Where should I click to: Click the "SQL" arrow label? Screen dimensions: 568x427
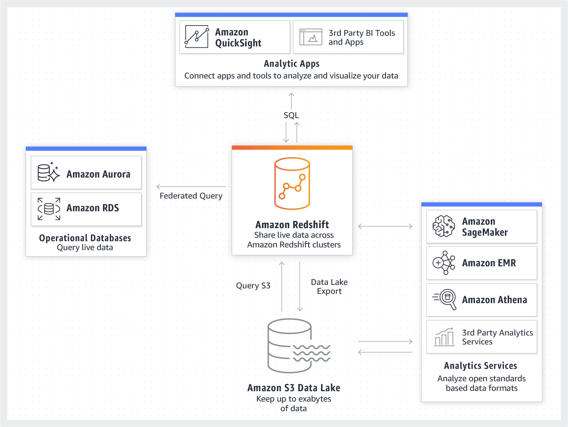point(291,115)
